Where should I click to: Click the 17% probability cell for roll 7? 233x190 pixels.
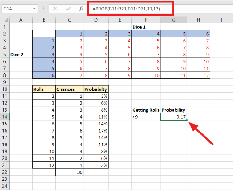point(96,131)
